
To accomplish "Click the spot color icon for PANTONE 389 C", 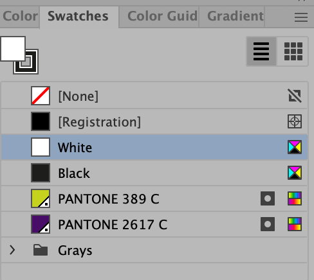I will (268, 198).
